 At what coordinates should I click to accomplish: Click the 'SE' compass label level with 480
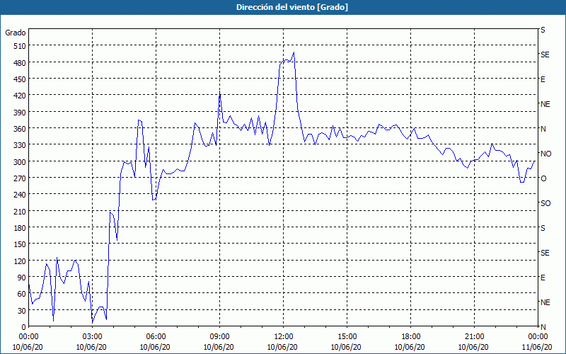[x=545, y=55]
